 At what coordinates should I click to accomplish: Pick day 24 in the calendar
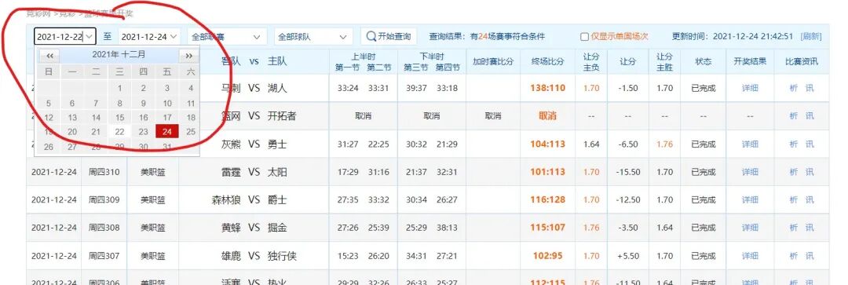click(167, 131)
